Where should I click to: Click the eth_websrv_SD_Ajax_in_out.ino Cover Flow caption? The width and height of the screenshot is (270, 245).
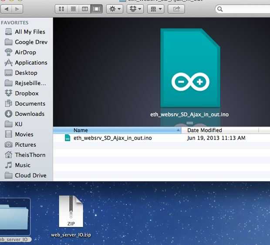coord(189,114)
